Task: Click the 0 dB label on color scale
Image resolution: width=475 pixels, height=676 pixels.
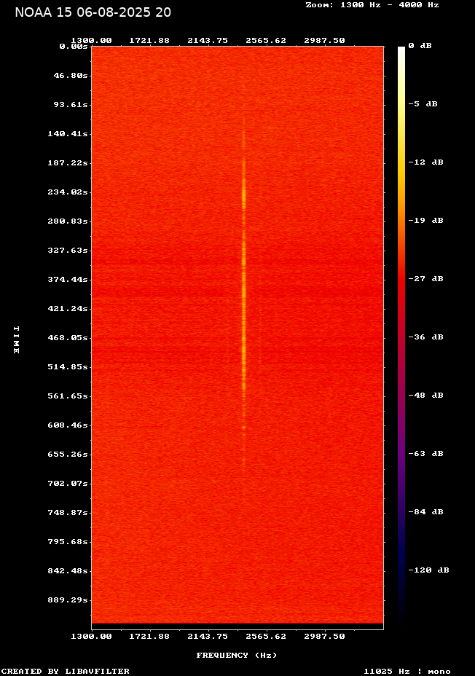Action: (x=420, y=46)
